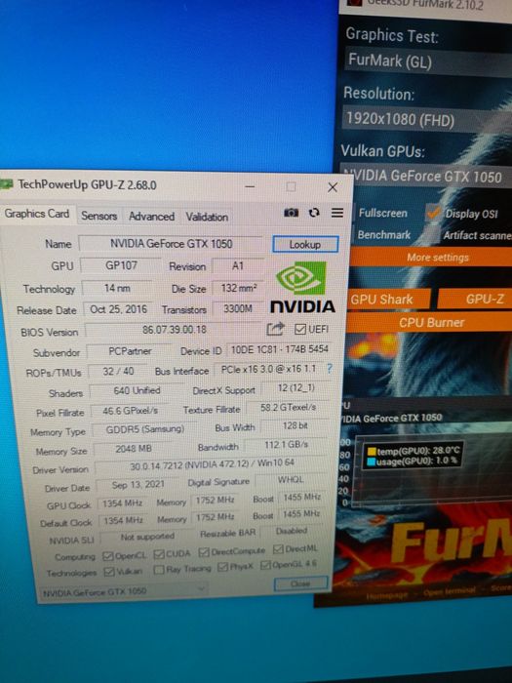Click the Transistors 3300M value
Viewport: 512px width, 683px height.
click(x=238, y=309)
